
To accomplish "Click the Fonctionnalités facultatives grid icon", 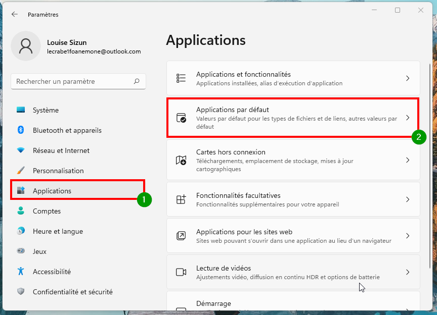I will [x=181, y=199].
